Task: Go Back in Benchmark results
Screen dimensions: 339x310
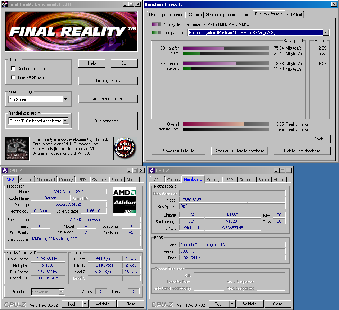Action: pyautogui.click(x=317, y=139)
